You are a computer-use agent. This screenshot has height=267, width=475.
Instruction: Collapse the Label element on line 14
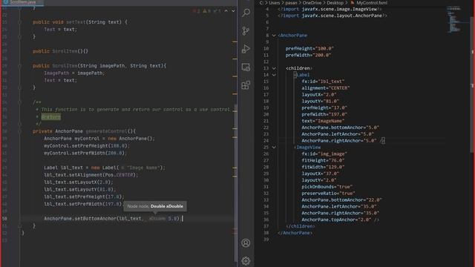click(x=274, y=75)
